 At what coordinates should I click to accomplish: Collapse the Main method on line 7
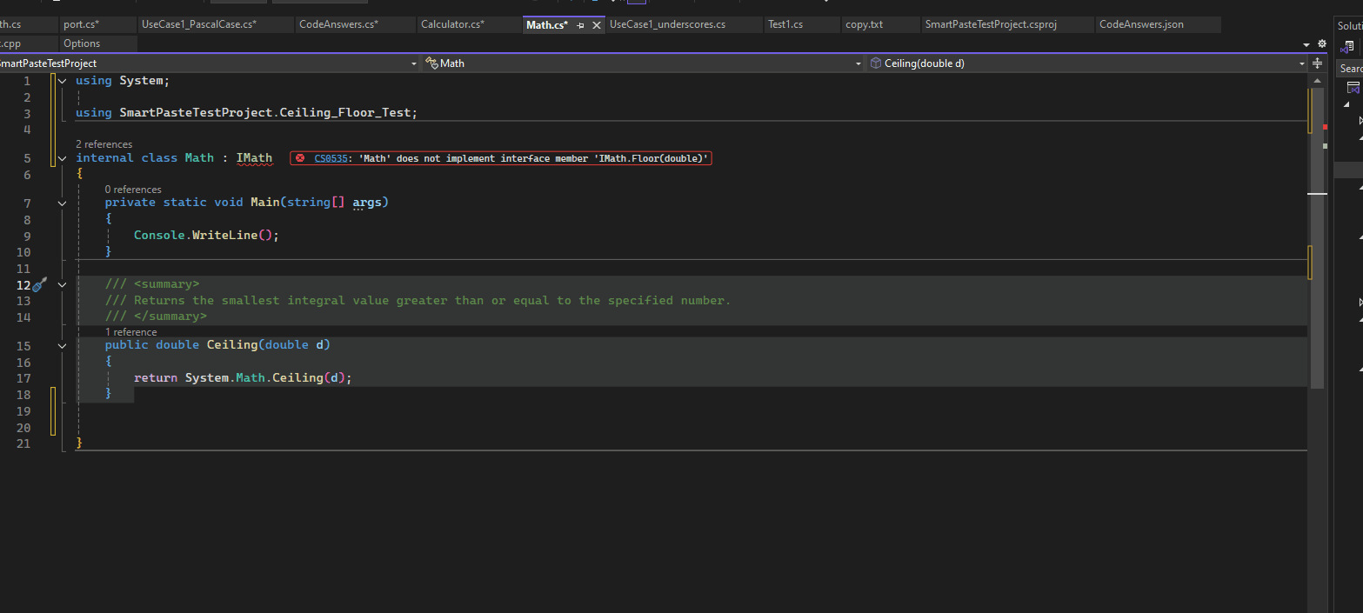click(x=62, y=203)
